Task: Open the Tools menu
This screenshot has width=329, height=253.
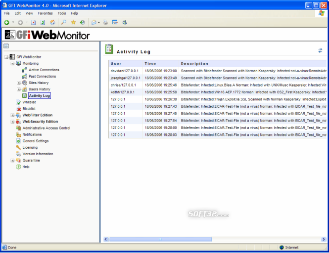Action: [x=62, y=13]
